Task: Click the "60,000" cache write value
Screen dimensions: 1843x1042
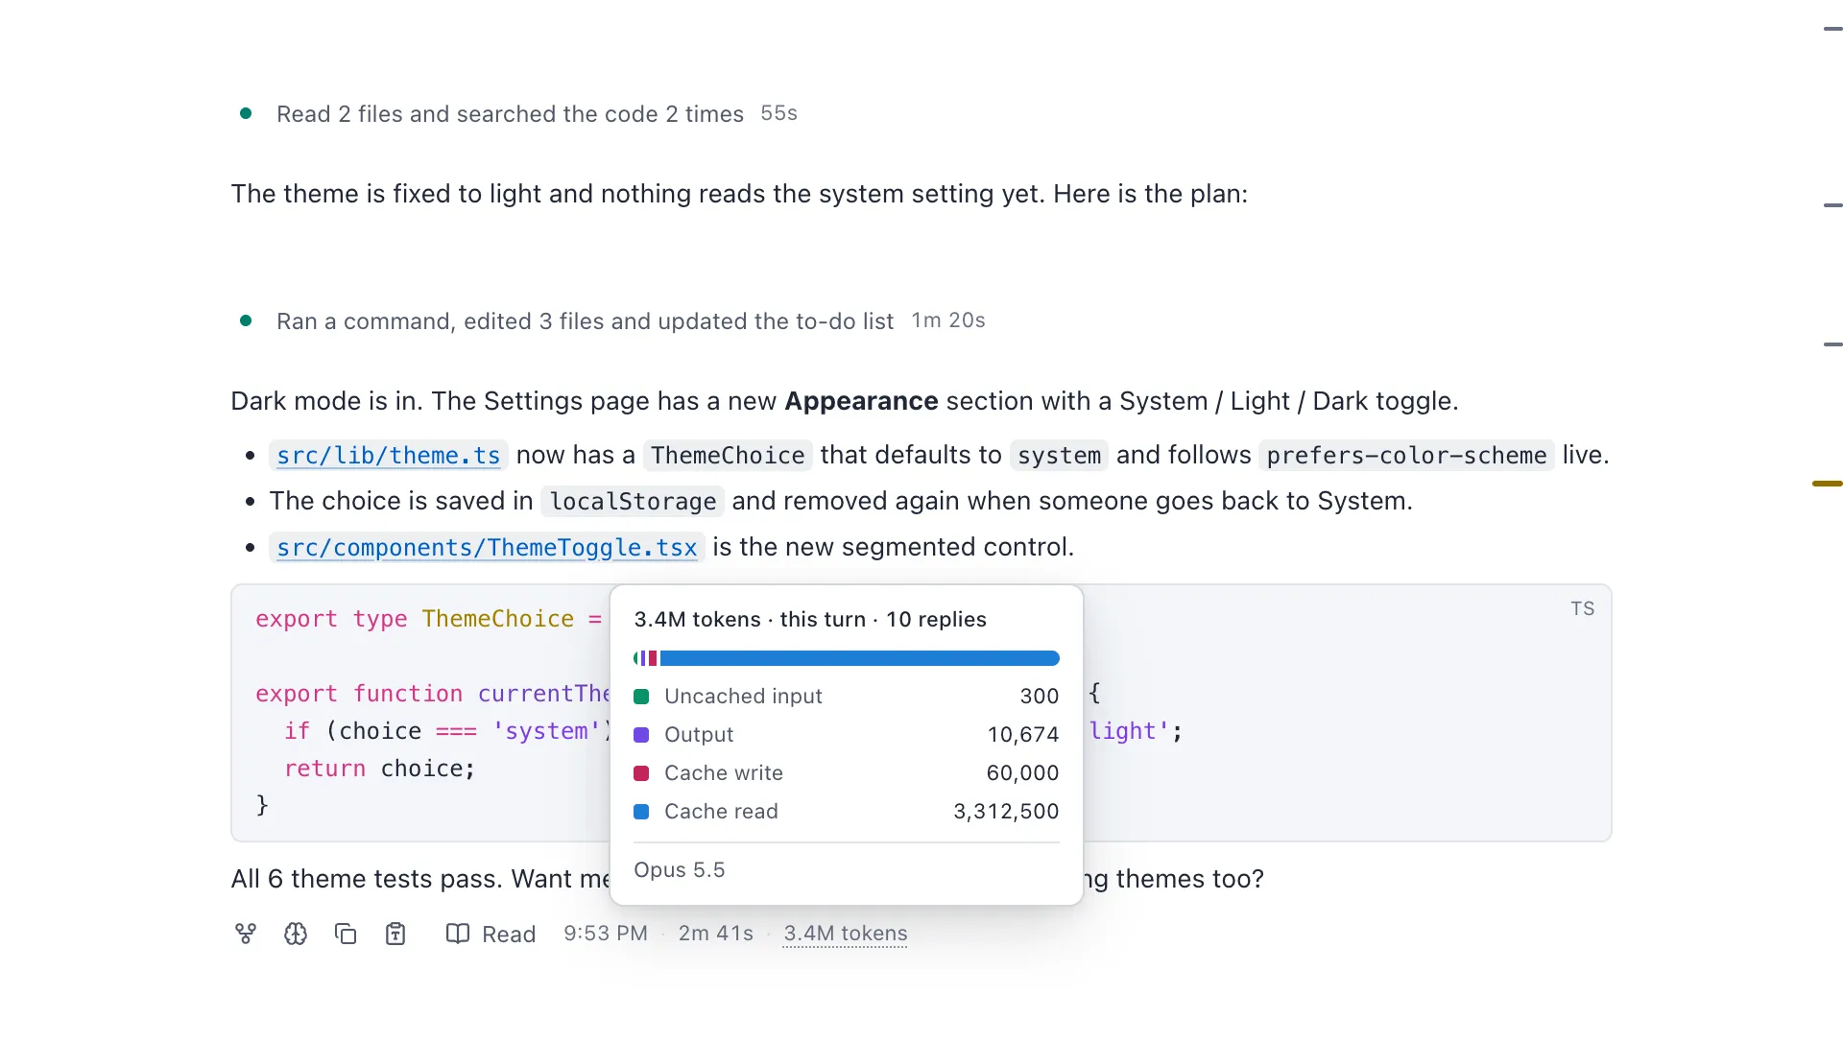Action: [1022, 773]
